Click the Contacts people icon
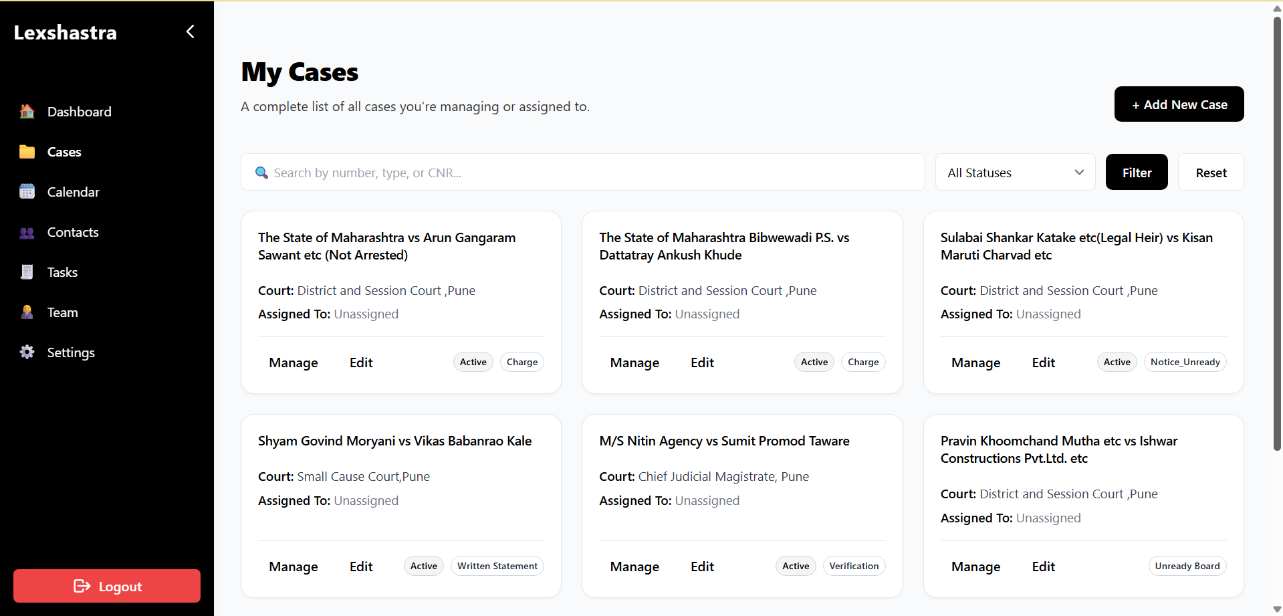 pyautogui.click(x=27, y=231)
